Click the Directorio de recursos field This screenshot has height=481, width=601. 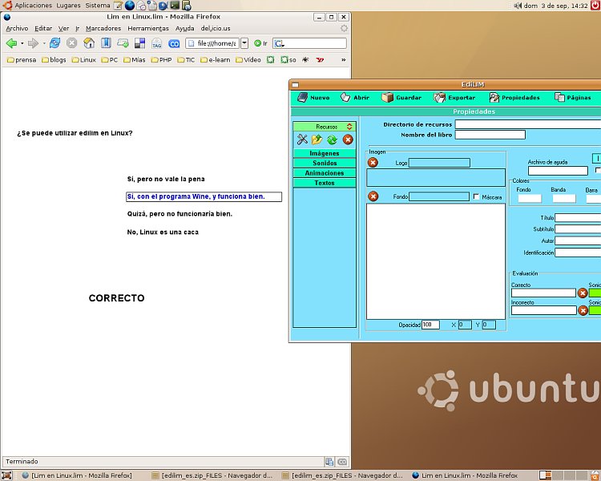[x=528, y=124]
